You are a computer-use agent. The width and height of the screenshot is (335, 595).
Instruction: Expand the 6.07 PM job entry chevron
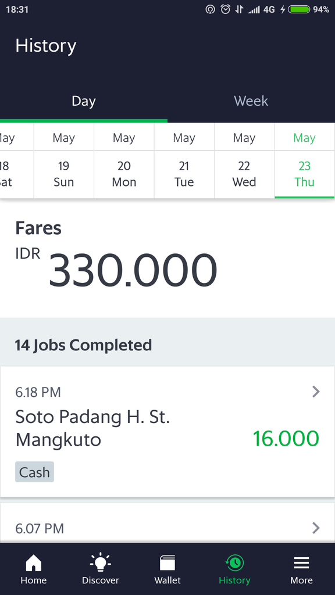pyautogui.click(x=315, y=528)
